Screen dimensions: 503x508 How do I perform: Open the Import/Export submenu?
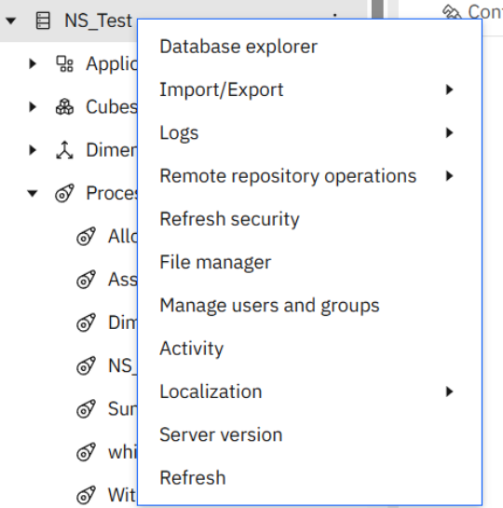pos(310,89)
